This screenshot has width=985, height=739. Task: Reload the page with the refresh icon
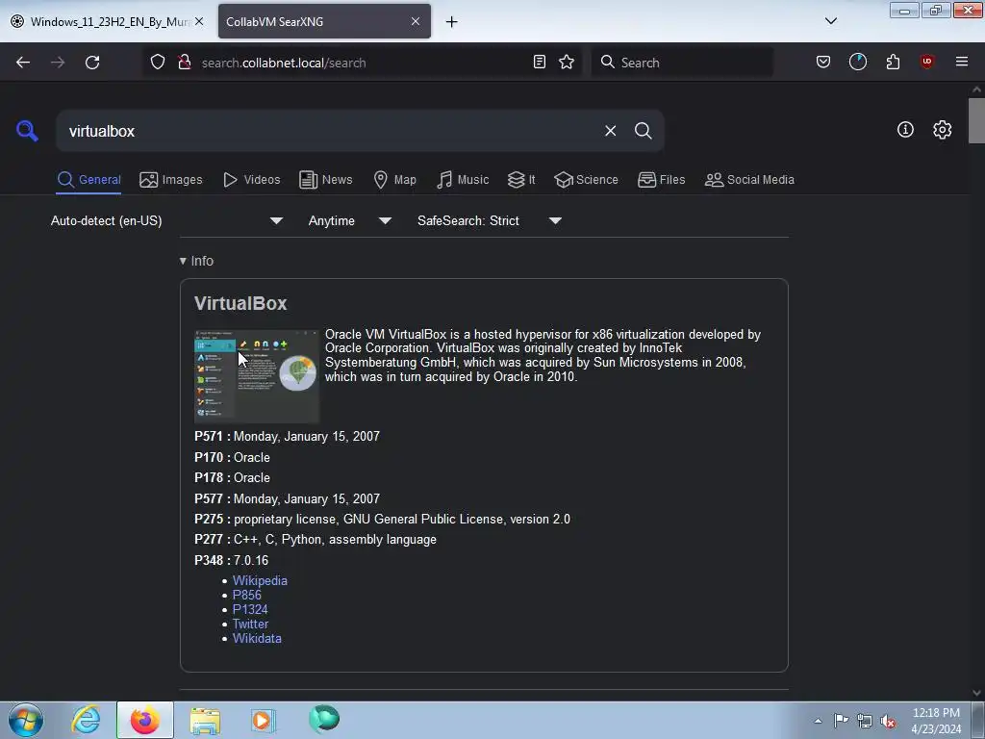click(92, 63)
